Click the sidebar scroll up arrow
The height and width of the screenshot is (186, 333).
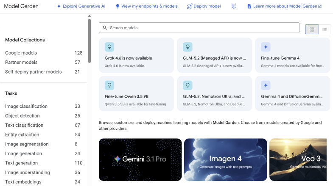coord(90,16)
